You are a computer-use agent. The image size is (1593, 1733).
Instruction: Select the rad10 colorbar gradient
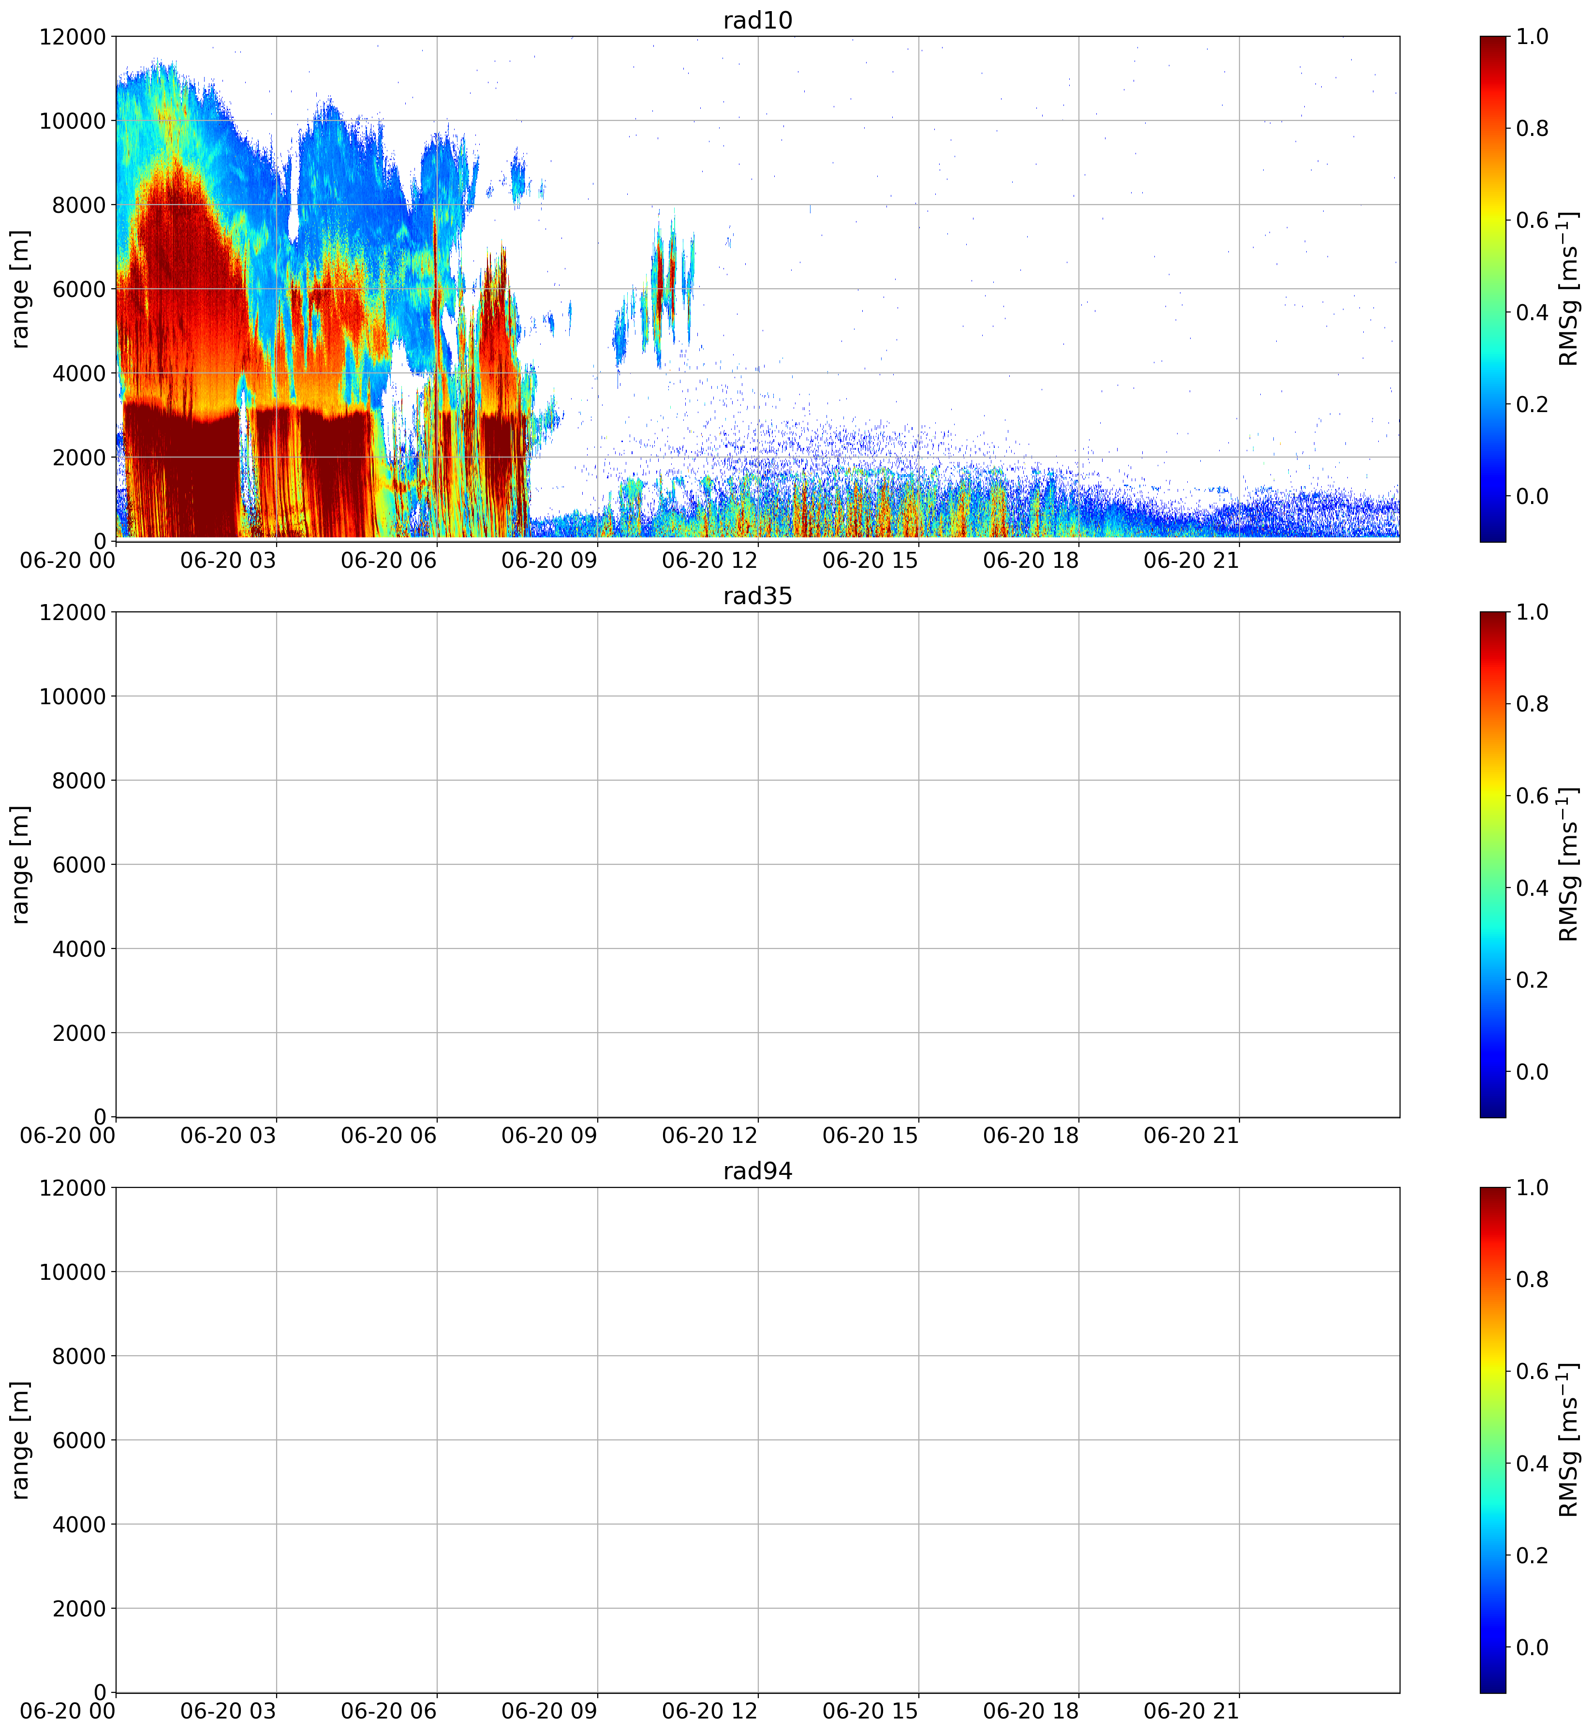pos(1492,289)
